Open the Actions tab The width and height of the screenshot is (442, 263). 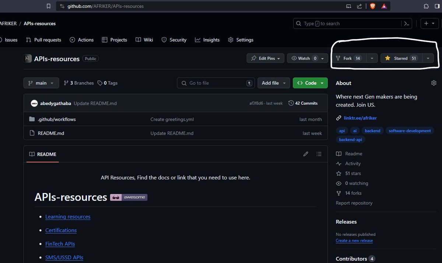[82, 40]
